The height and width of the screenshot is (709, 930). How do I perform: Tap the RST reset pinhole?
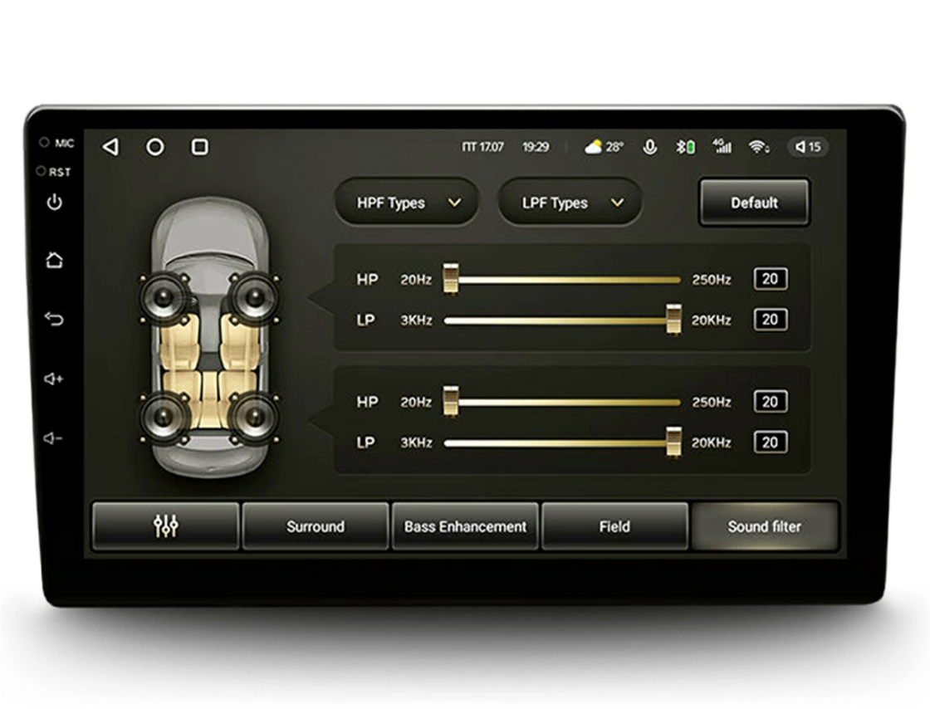tap(41, 171)
